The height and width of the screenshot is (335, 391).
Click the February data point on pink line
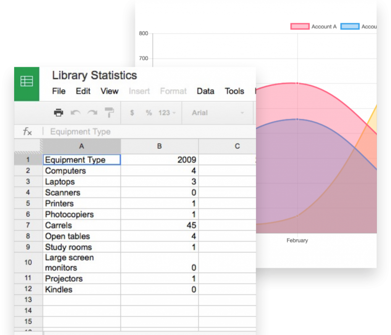pyautogui.click(x=297, y=83)
